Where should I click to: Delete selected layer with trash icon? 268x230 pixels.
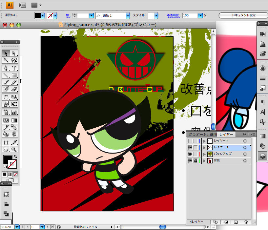coord(246,222)
